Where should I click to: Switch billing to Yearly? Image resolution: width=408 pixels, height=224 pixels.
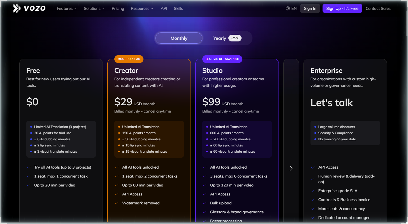coord(219,38)
